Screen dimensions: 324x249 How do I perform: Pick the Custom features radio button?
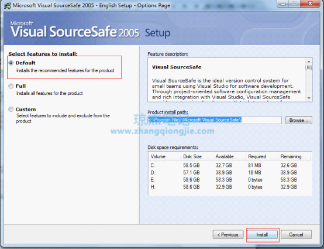(x=11, y=110)
